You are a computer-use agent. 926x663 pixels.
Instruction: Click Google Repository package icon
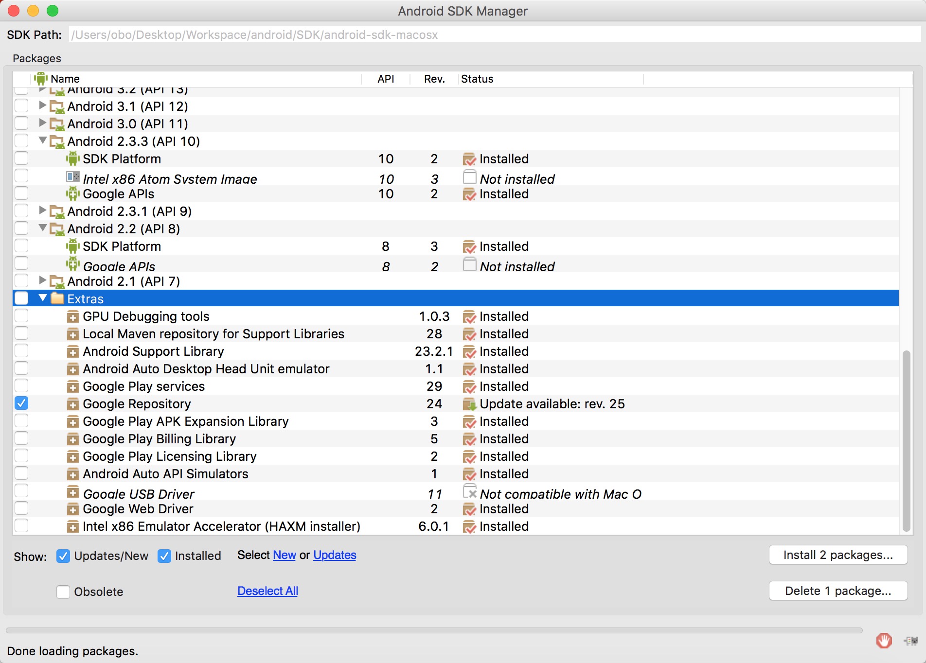(x=72, y=404)
